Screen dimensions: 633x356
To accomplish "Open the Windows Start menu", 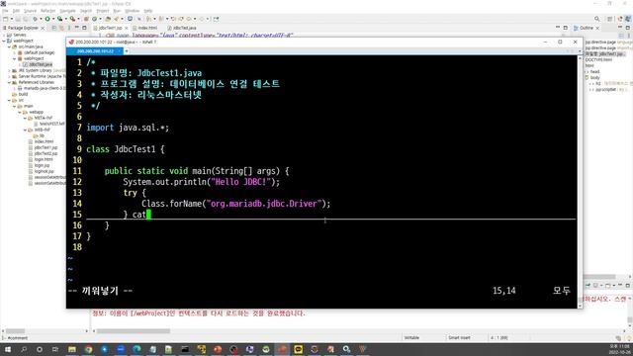I will click(x=7, y=349).
